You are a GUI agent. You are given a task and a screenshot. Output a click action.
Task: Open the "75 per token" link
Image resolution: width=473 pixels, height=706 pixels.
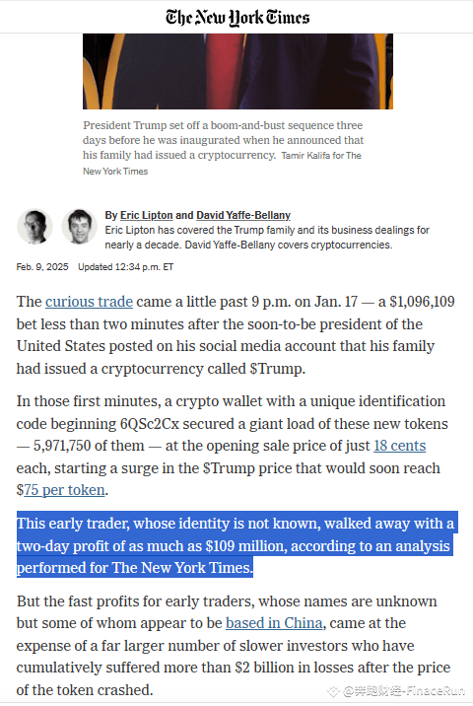pyautogui.click(x=64, y=490)
